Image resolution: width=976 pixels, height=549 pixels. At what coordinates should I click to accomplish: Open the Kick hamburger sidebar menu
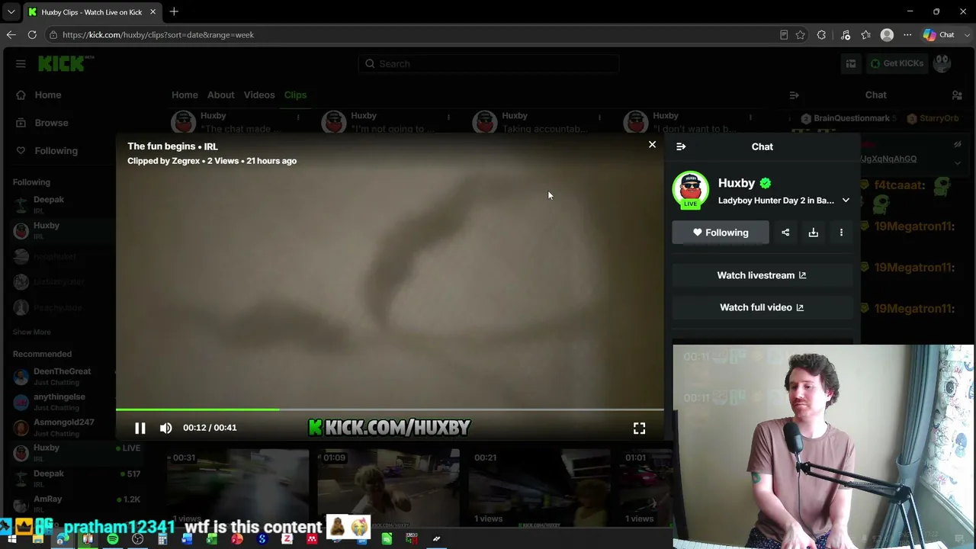21,64
